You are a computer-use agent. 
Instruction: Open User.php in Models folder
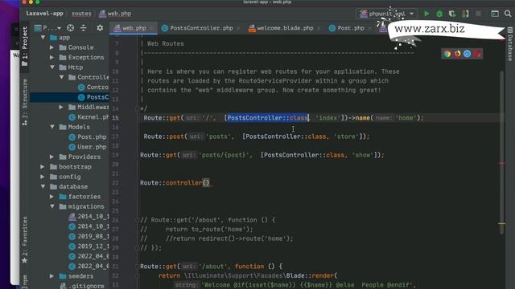[x=88, y=147]
